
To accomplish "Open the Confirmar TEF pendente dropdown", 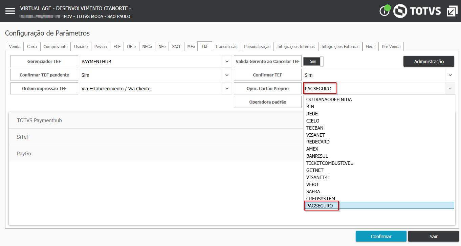I will 226,75.
